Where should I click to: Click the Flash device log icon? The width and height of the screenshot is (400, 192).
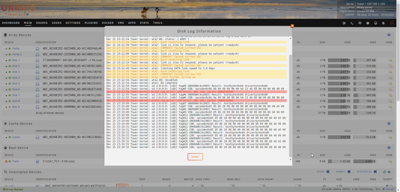point(38,162)
